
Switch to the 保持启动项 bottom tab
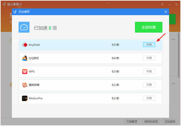[x=151, y=121]
